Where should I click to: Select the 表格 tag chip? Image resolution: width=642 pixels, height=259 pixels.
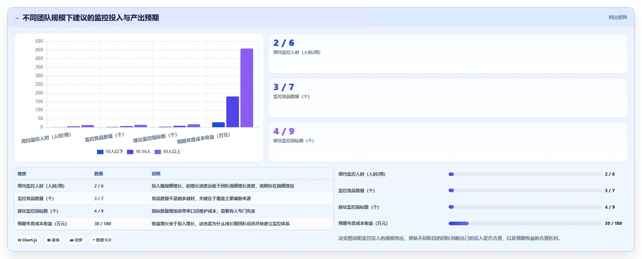[x=53, y=240]
